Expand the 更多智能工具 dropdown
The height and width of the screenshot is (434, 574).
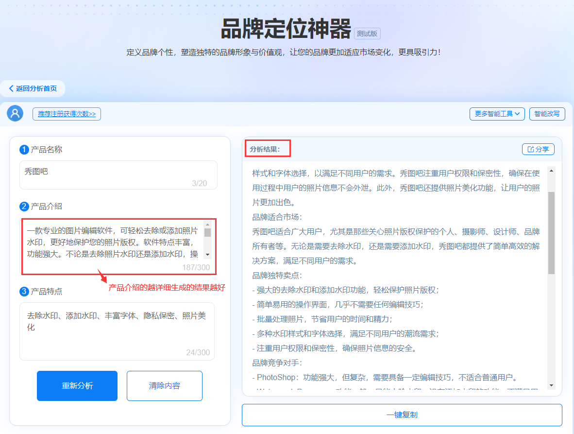(497, 114)
